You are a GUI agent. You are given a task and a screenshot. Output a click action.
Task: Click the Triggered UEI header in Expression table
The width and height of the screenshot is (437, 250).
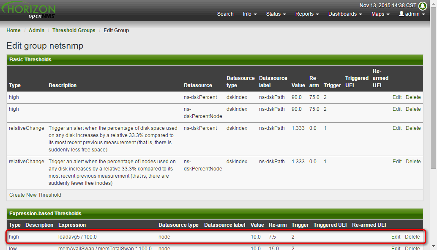coord(330,225)
